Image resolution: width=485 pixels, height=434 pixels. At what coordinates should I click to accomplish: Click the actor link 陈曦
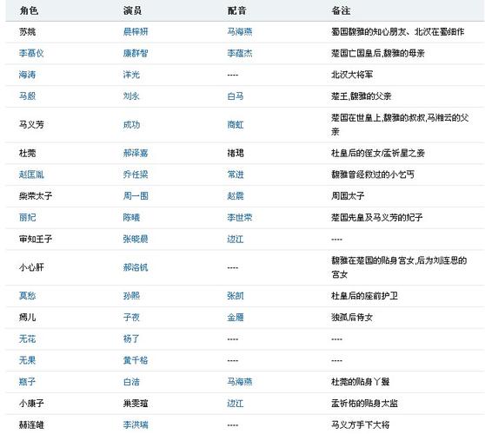coord(131,218)
